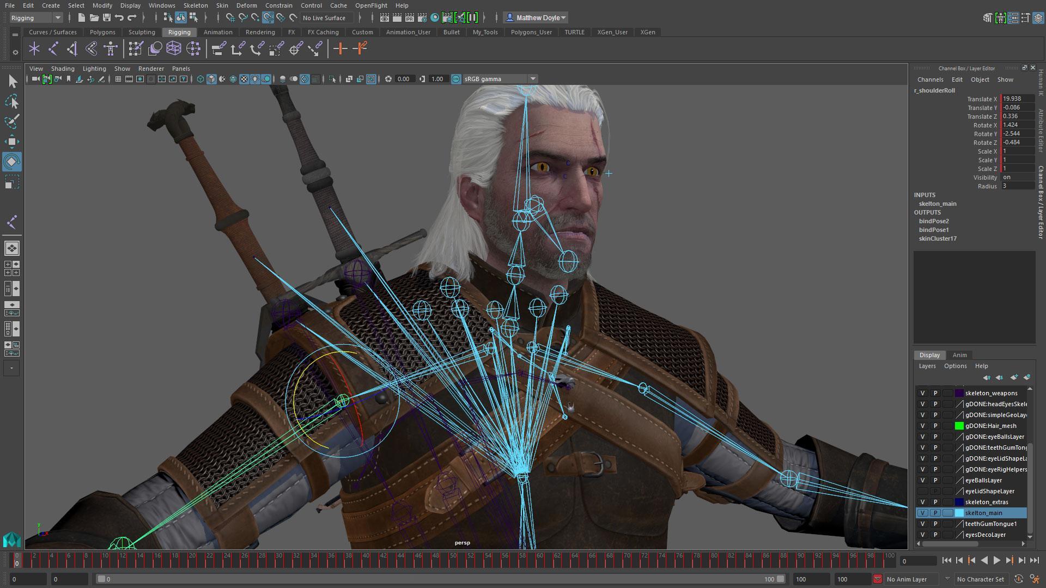The width and height of the screenshot is (1046, 588).
Task: Open the Deform menu
Action: 246,5
